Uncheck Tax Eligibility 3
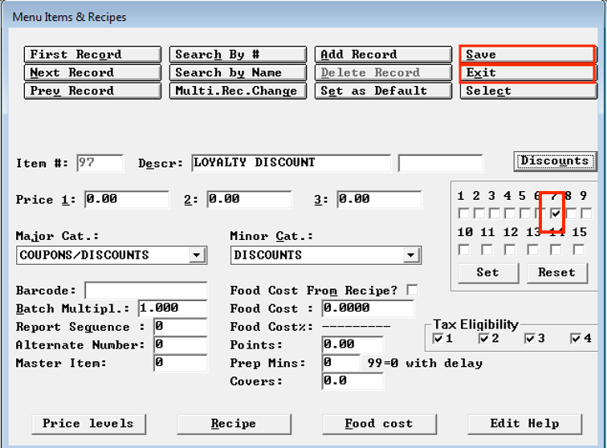The width and height of the screenshot is (607, 448). tap(530, 339)
